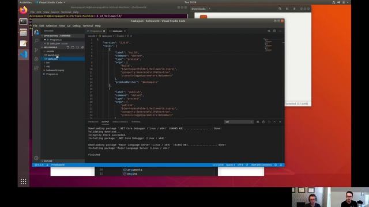This screenshot has width=369, height=207.
Task: Click the editor minimap
Action: click(x=268, y=45)
